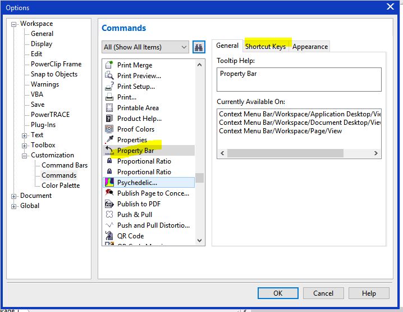Click the Available On horizontal scrollbar thumb
This screenshot has width=403, height=312.
(x=285, y=153)
